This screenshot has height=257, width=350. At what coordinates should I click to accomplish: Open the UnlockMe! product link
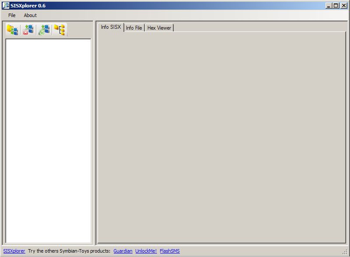pos(146,251)
